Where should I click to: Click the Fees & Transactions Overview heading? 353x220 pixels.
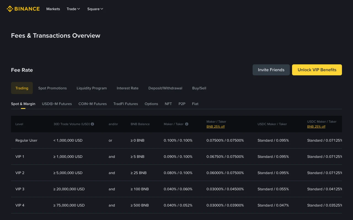(56, 35)
